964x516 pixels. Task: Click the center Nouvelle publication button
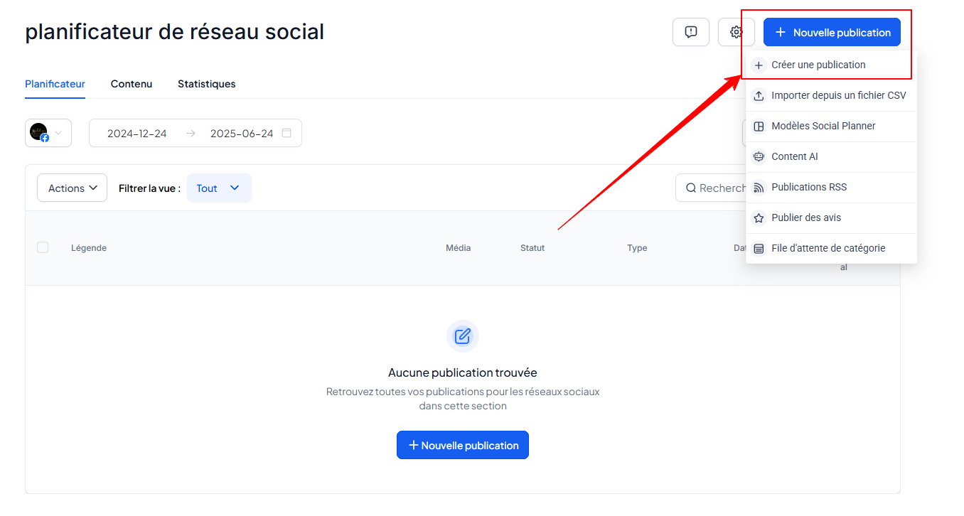pyautogui.click(x=463, y=445)
